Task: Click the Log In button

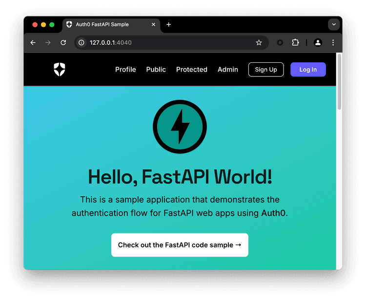Action: pyautogui.click(x=308, y=70)
